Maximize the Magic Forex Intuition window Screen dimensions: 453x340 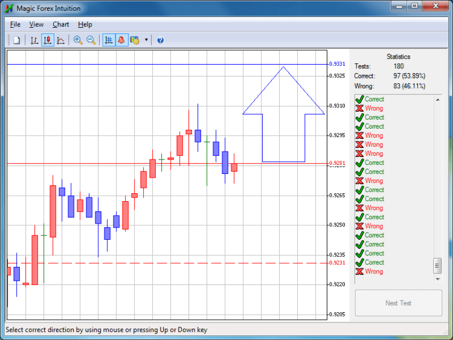(414, 6)
